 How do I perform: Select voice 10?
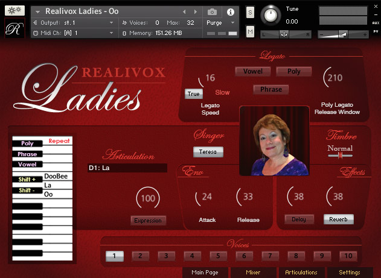pos(348,256)
